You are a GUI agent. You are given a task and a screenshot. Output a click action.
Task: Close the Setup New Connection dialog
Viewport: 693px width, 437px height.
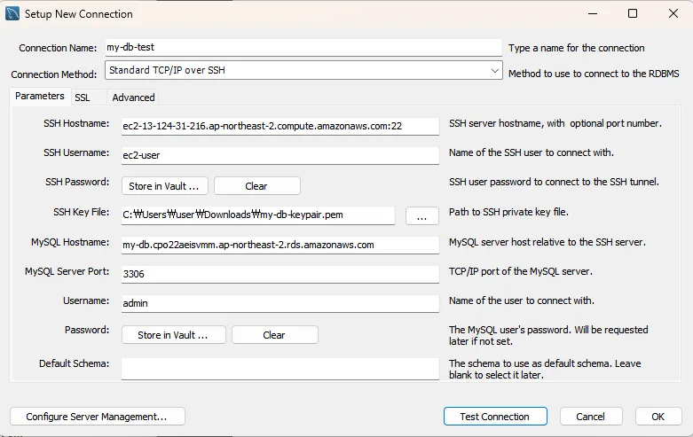(x=672, y=14)
